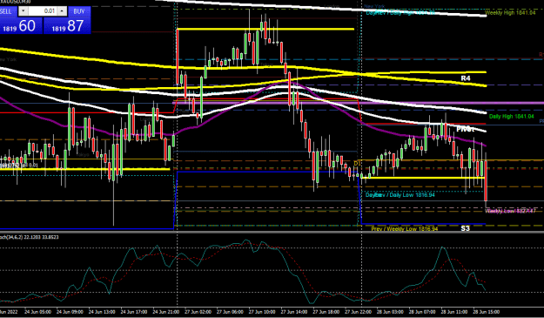Click the '28 Jun 07:00' time axis label
544x318 pixels.
(422, 312)
